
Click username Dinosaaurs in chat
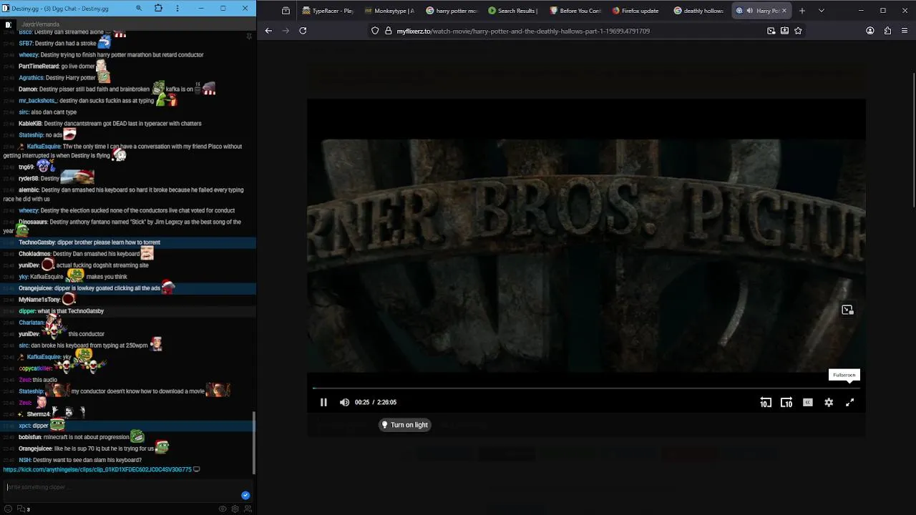[x=33, y=222]
